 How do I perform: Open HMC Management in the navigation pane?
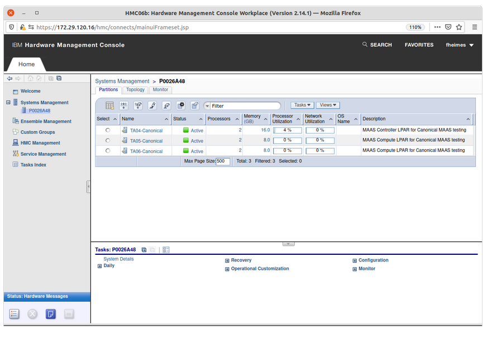point(40,143)
